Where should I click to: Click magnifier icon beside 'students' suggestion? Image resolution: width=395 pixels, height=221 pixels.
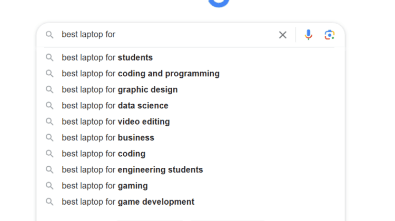tap(50, 58)
